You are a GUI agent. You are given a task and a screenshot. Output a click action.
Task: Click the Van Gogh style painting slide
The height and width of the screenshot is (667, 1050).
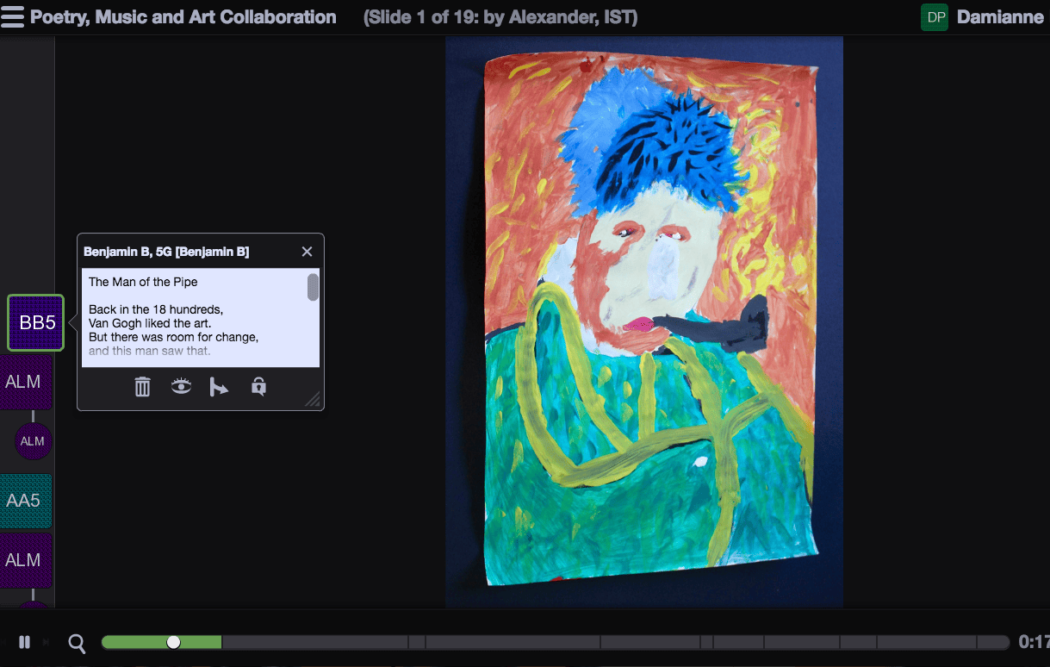click(x=644, y=322)
